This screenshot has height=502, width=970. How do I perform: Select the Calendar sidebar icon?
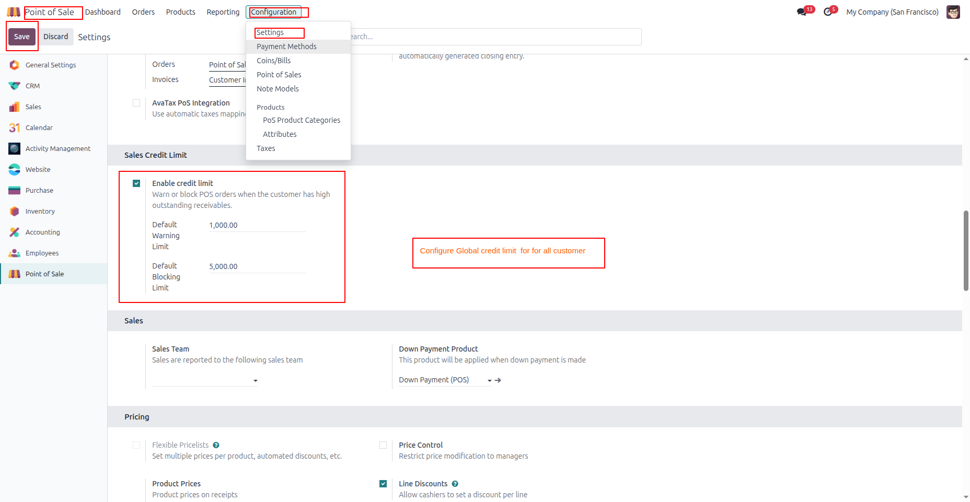click(14, 127)
